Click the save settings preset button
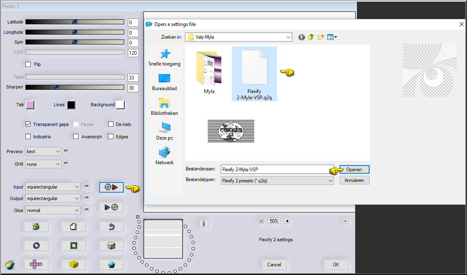 [111, 207]
